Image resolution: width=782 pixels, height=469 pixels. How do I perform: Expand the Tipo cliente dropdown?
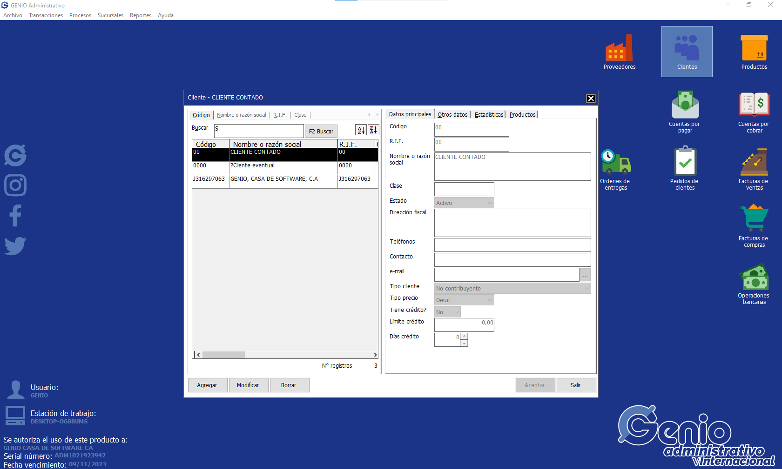point(586,289)
